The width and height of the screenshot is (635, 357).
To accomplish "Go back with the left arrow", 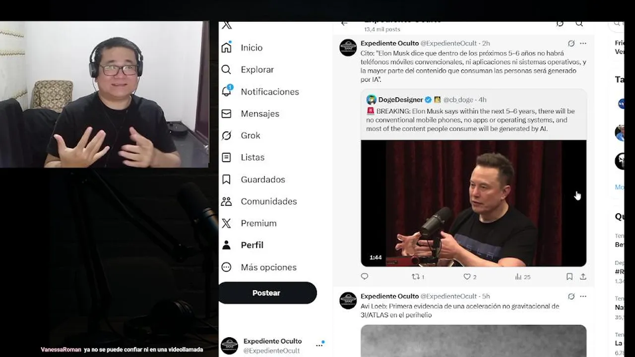I will click(344, 23).
